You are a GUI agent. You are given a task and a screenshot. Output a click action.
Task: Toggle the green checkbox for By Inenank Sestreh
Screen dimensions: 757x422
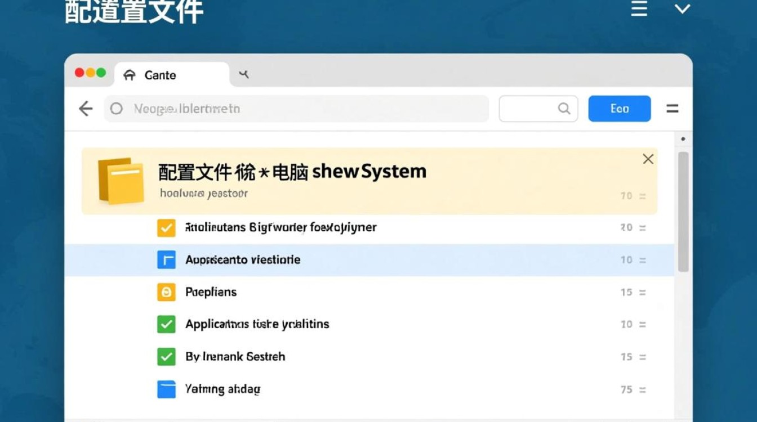166,356
